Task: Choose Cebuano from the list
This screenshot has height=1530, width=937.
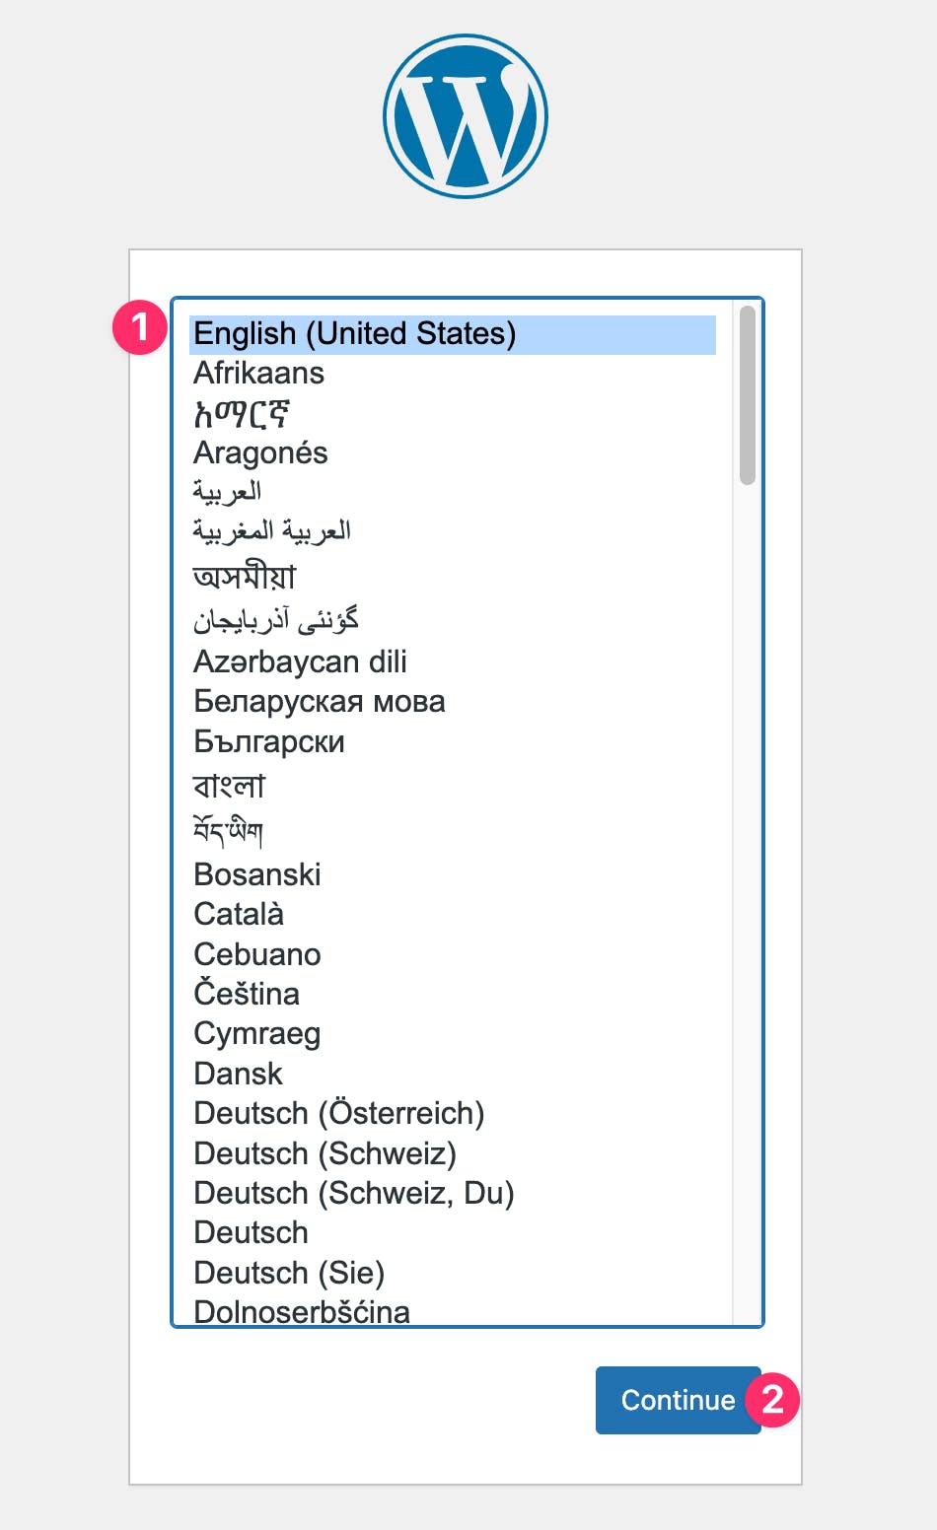Action: pos(257,954)
